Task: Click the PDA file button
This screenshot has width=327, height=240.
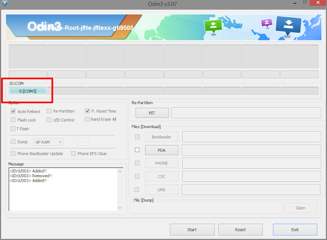Action: click(161, 150)
